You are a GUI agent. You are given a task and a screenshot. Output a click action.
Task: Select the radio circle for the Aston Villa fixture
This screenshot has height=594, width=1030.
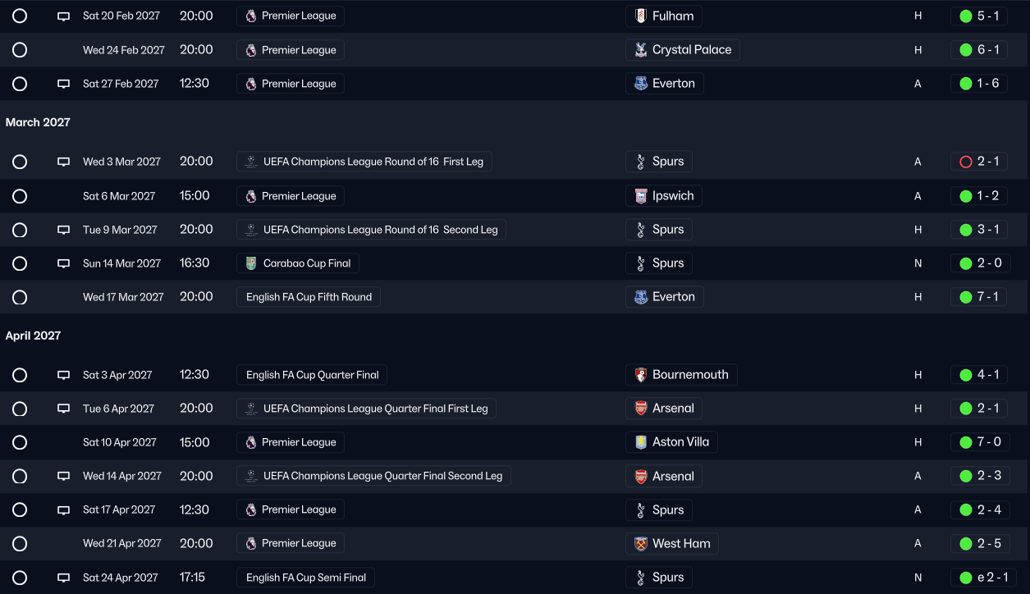20,442
